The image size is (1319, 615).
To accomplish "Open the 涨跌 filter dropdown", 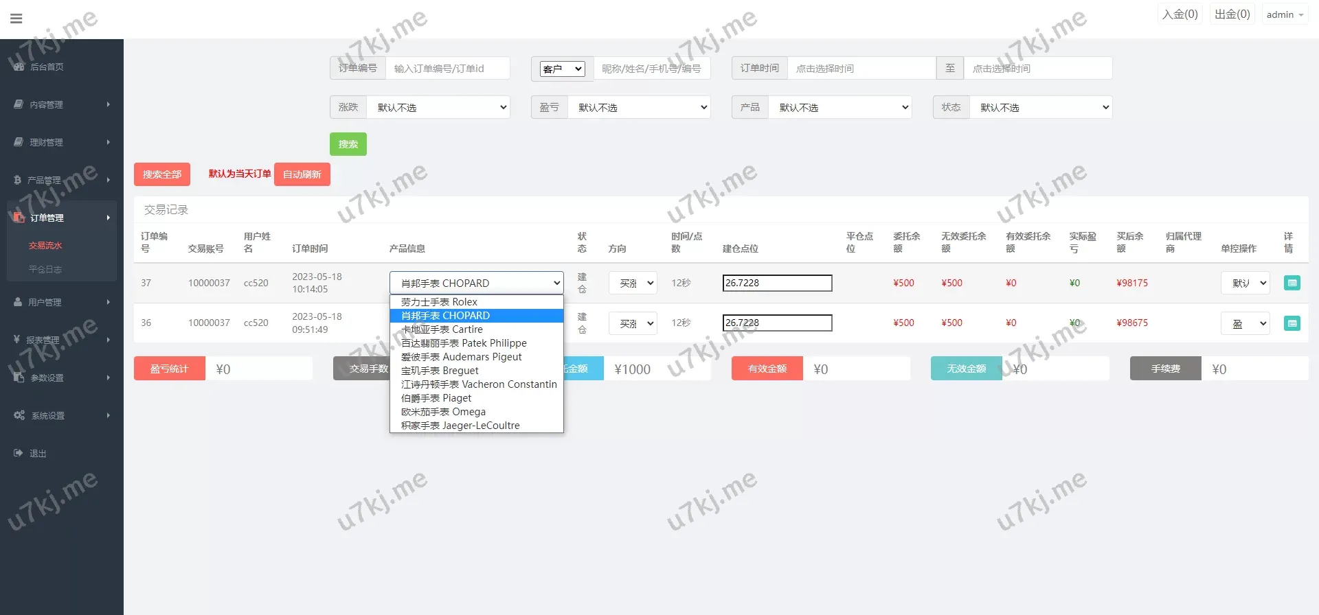I will (438, 108).
